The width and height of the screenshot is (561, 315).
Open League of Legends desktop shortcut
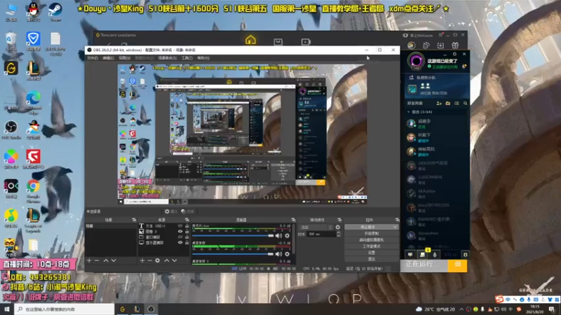click(x=33, y=220)
